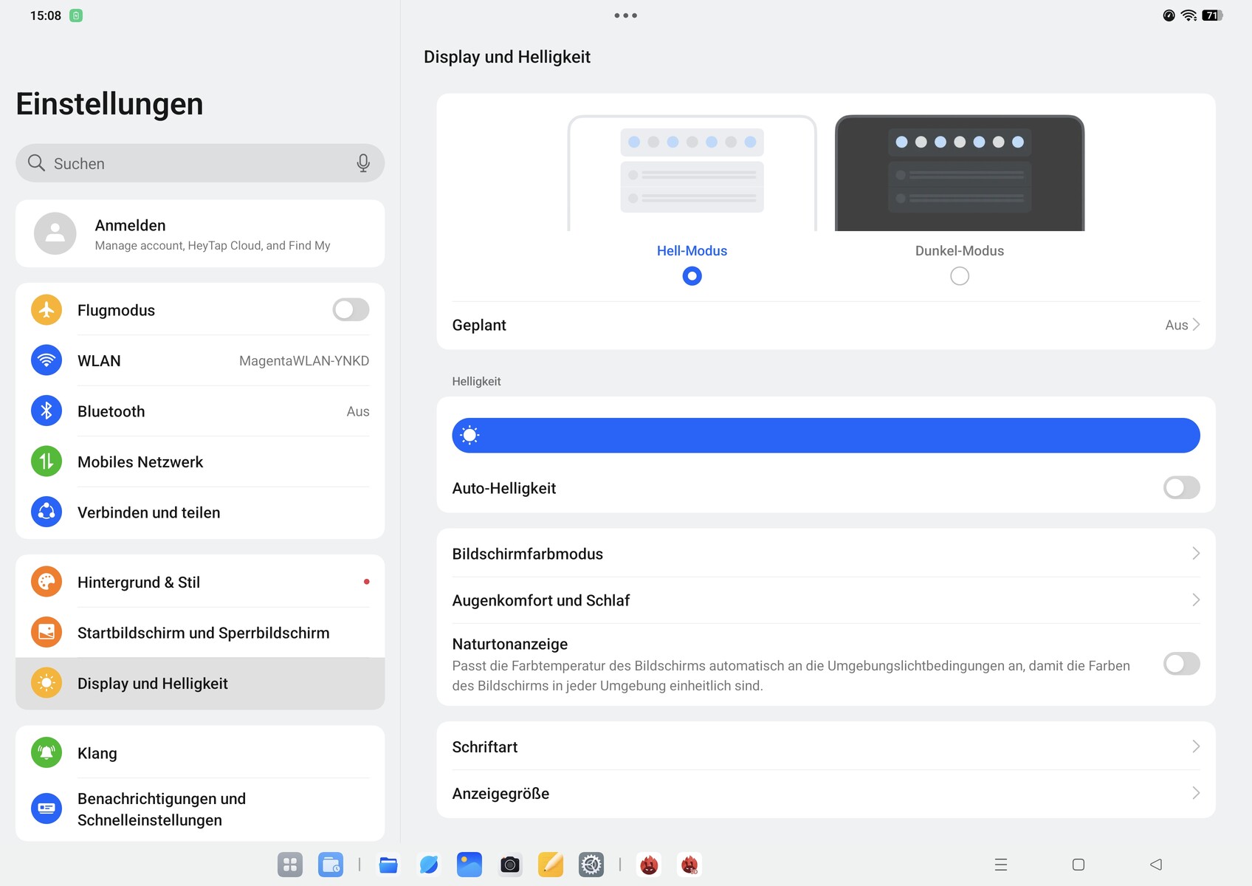Viewport: 1252px width, 886px height.
Task: Open the WLAN settings entry
Action: point(200,360)
